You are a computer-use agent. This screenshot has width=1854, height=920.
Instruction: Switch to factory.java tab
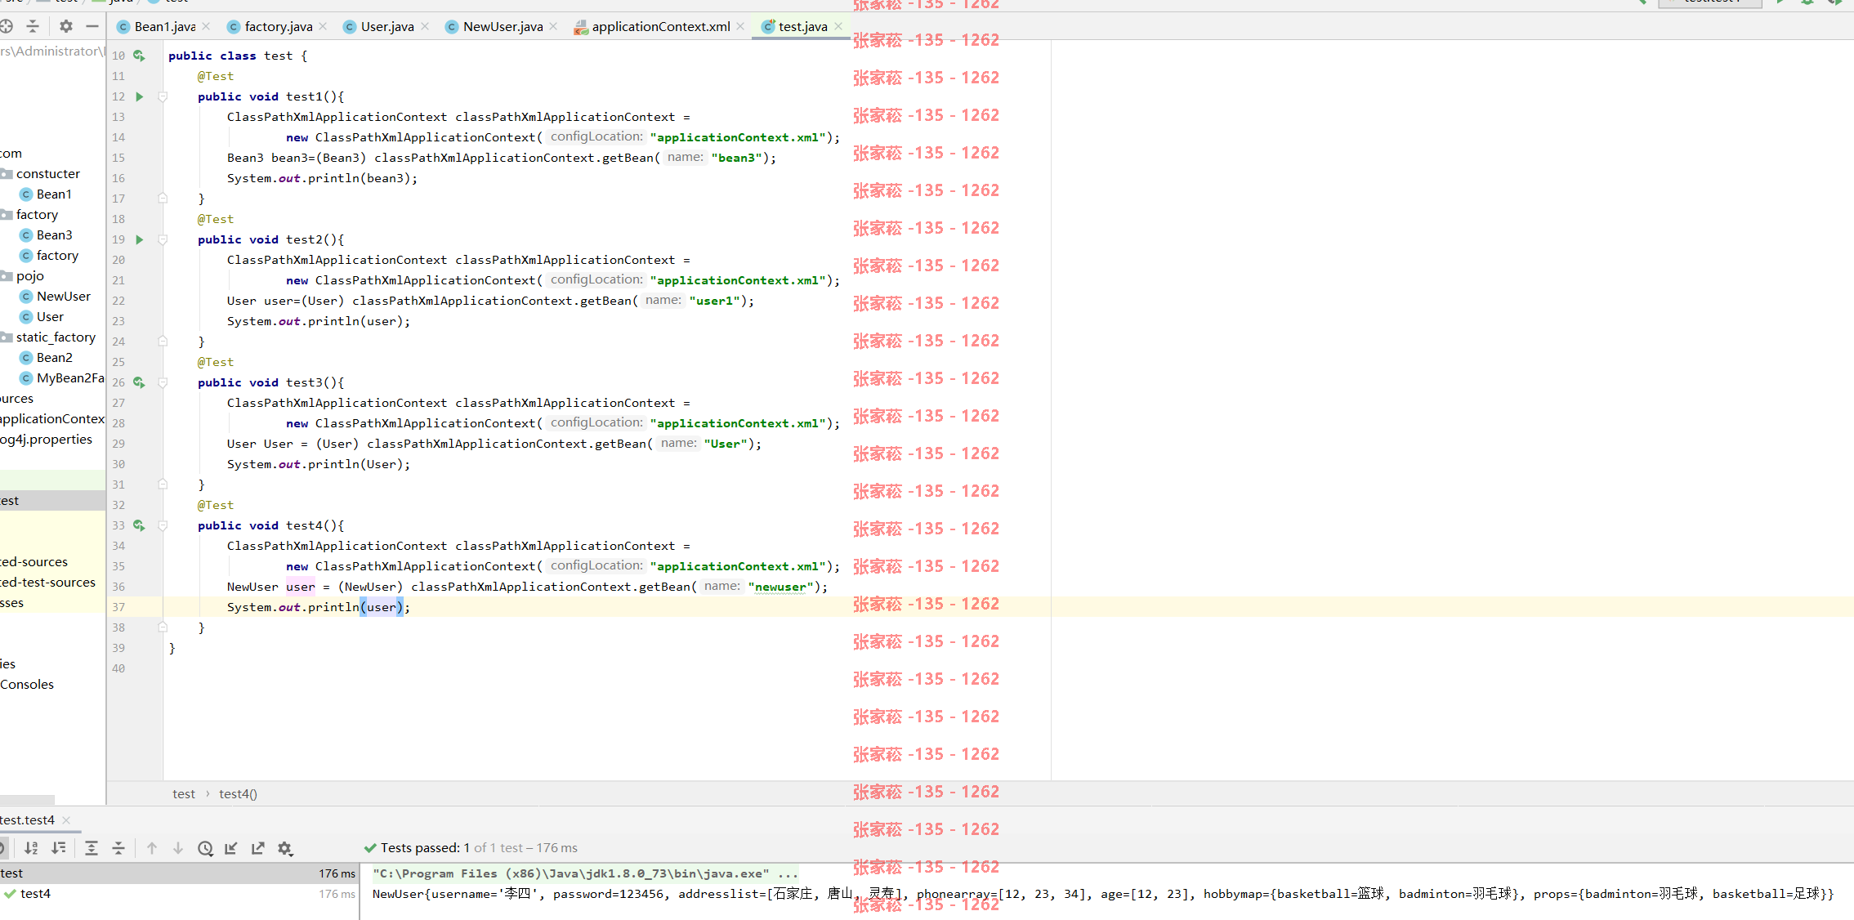pos(279,26)
